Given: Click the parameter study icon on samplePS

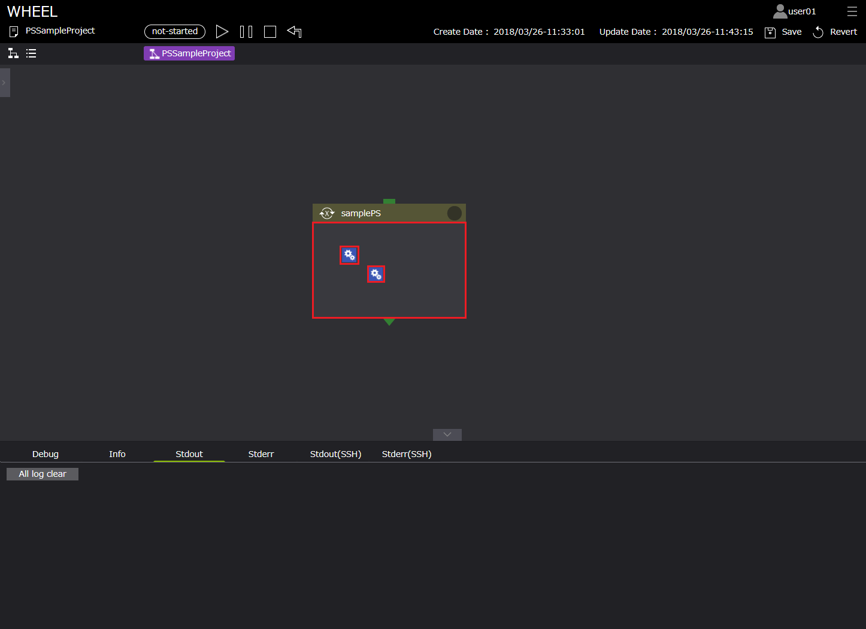Looking at the screenshot, I should [x=327, y=213].
